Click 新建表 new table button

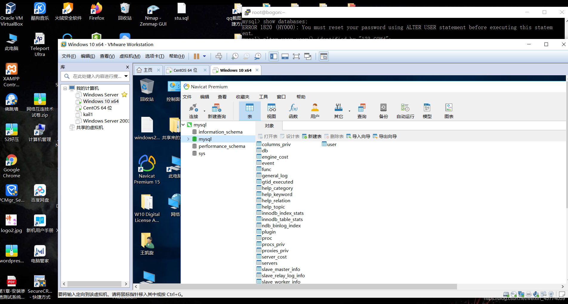click(312, 136)
